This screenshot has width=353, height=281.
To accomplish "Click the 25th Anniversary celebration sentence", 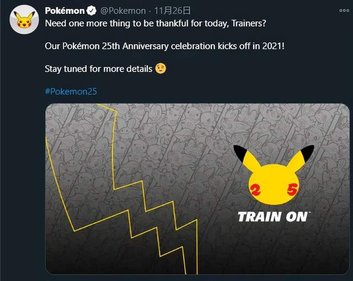I will tap(164, 46).
